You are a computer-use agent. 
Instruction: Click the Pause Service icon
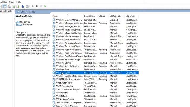coord(41,6)
